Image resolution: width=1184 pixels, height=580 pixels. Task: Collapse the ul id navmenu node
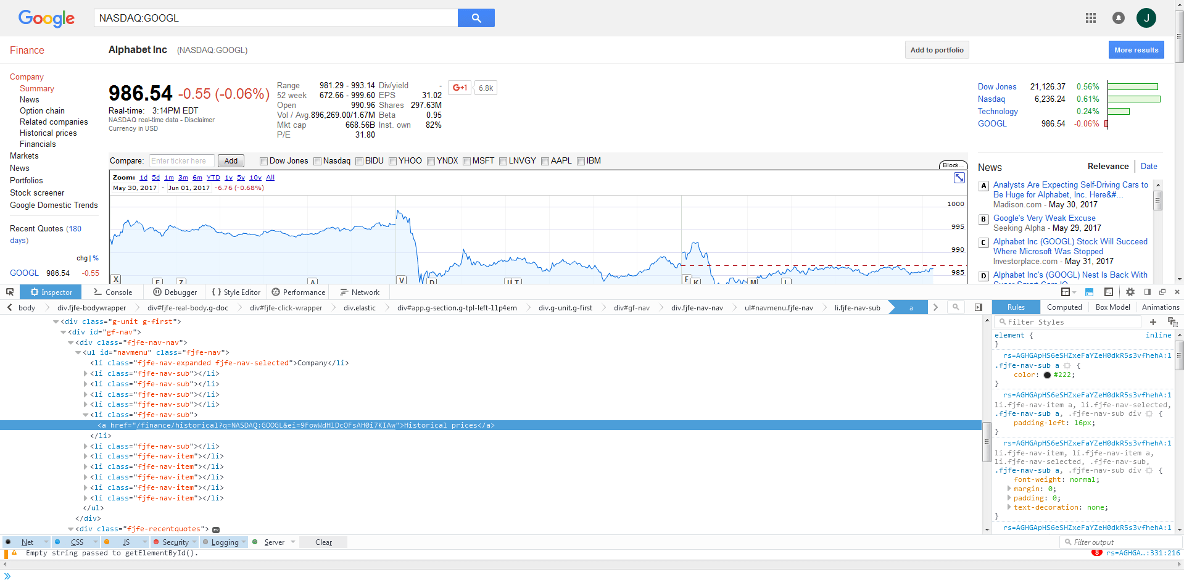tap(78, 353)
